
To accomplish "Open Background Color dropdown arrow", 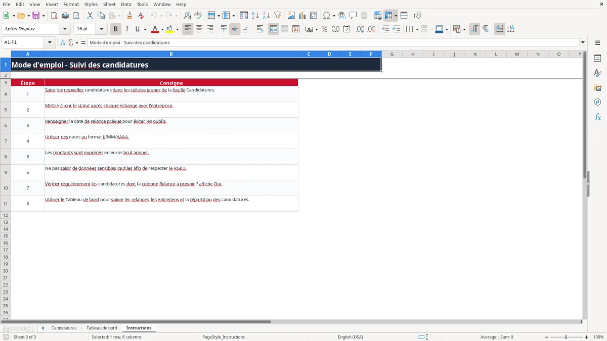I will coord(177,29).
